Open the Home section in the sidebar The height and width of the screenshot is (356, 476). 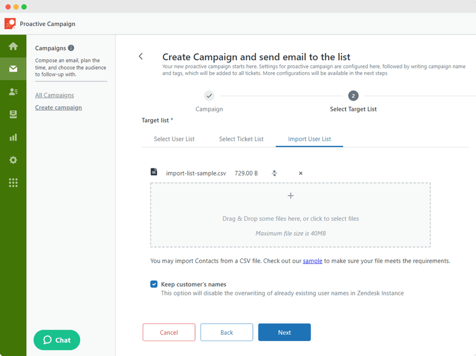coord(13,46)
